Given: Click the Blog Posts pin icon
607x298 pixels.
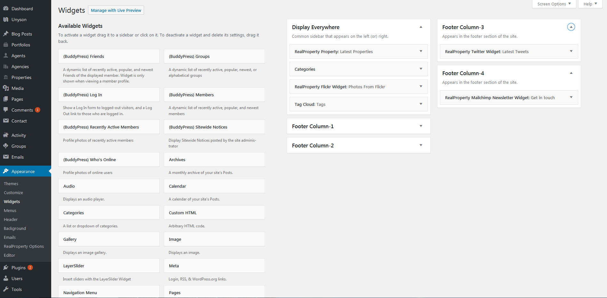Looking at the screenshot, I should click(x=6, y=34).
